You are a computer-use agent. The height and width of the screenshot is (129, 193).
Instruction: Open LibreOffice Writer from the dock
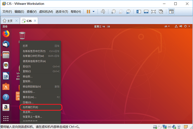click(6, 76)
